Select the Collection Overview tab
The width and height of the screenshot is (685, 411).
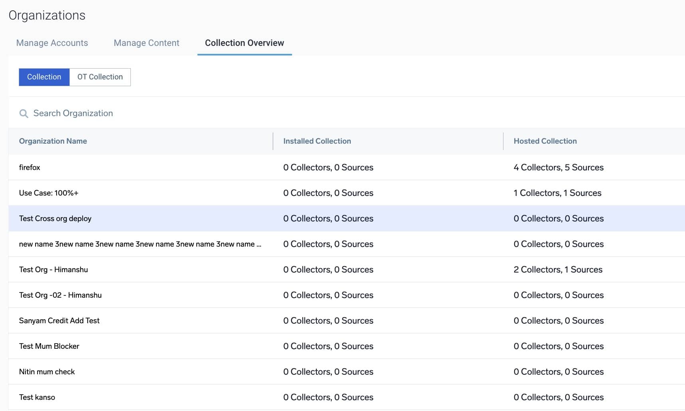point(244,43)
